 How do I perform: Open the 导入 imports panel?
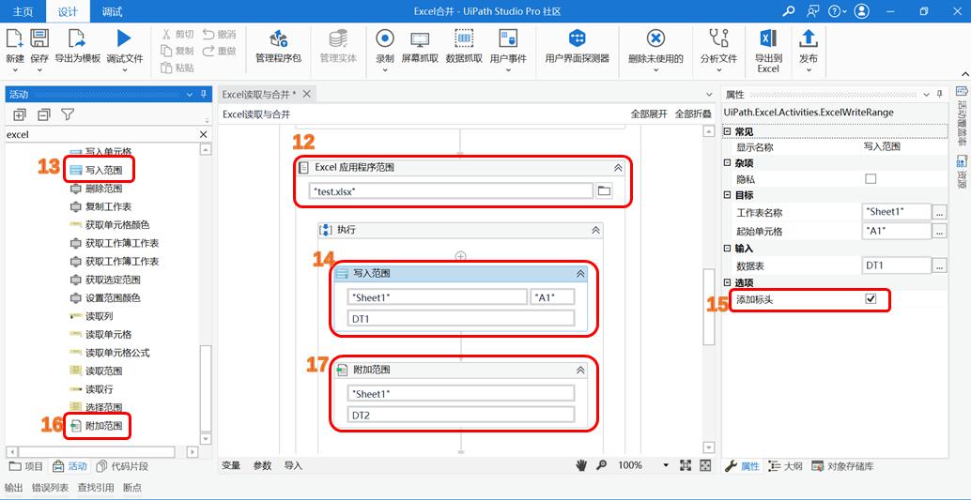pyautogui.click(x=293, y=465)
